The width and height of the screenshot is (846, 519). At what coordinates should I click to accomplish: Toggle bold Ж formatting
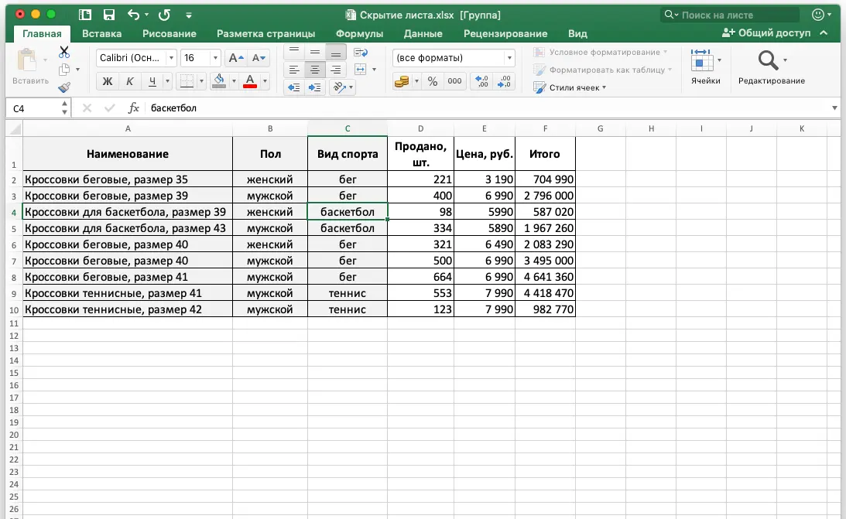(108, 81)
